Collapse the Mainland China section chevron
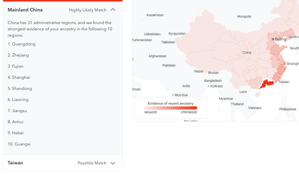 [113, 10]
